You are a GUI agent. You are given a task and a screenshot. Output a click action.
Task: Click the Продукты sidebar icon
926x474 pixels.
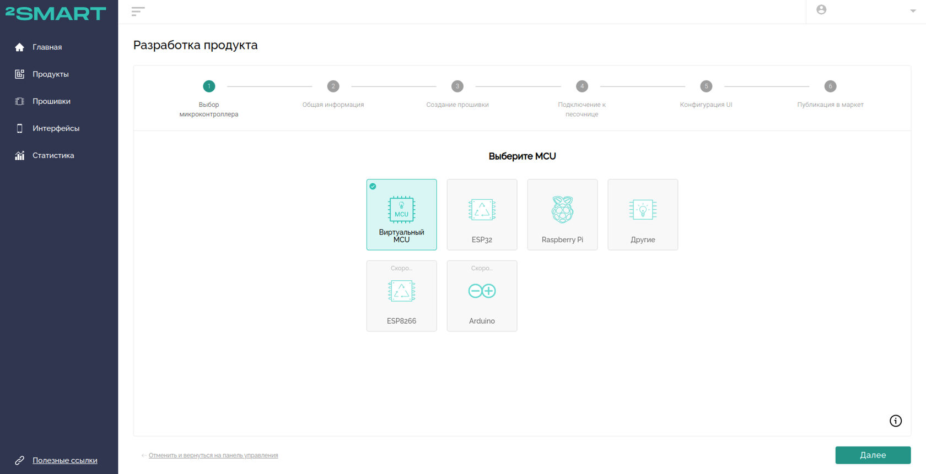click(x=20, y=74)
